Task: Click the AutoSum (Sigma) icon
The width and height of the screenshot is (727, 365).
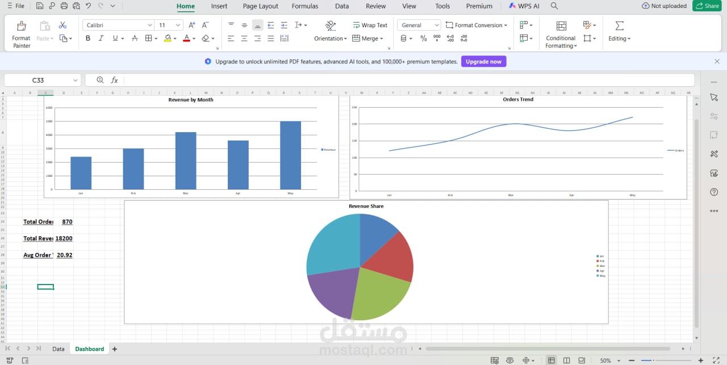Action: pos(618,25)
